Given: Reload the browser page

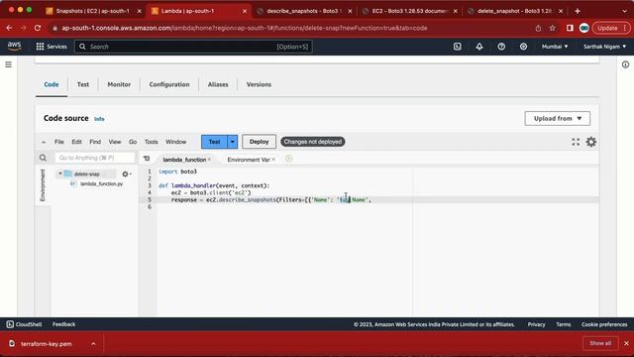Looking at the screenshot, I should [x=38, y=28].
